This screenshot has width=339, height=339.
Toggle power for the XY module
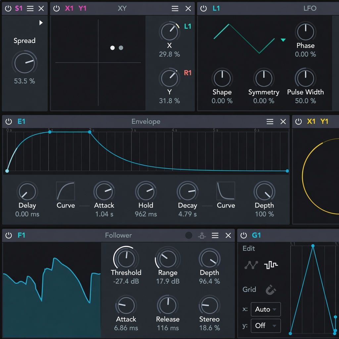tap(56, 8)
